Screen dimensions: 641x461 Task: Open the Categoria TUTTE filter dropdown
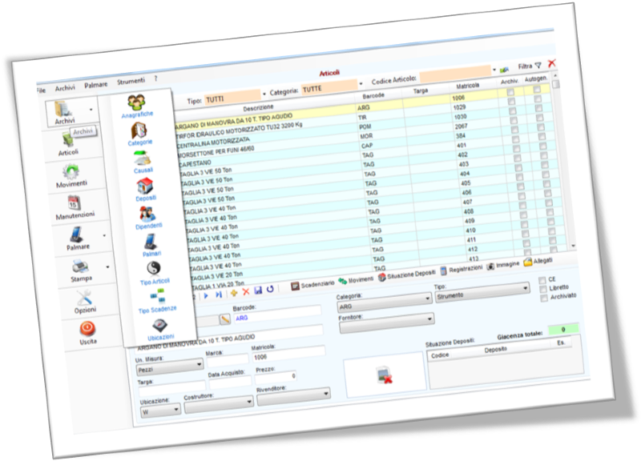[x=361, y=84]
